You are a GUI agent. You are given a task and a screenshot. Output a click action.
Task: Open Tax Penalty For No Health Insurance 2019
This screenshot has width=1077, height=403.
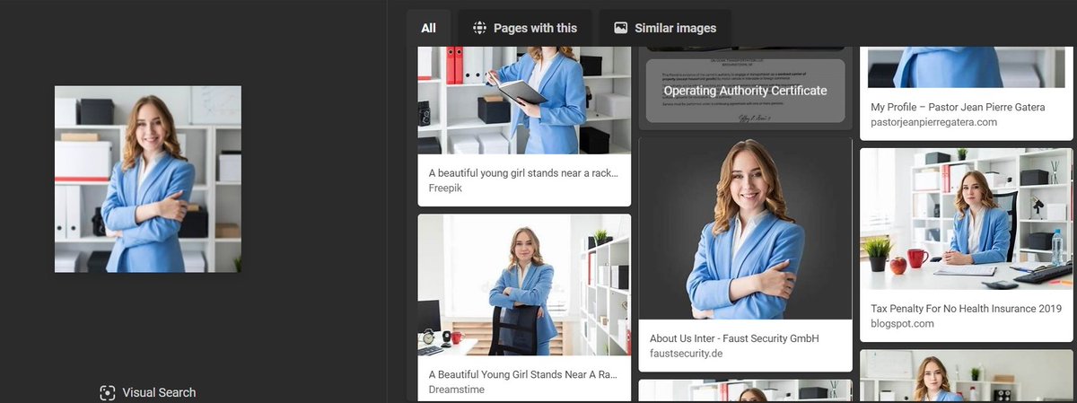click(966, 308)
